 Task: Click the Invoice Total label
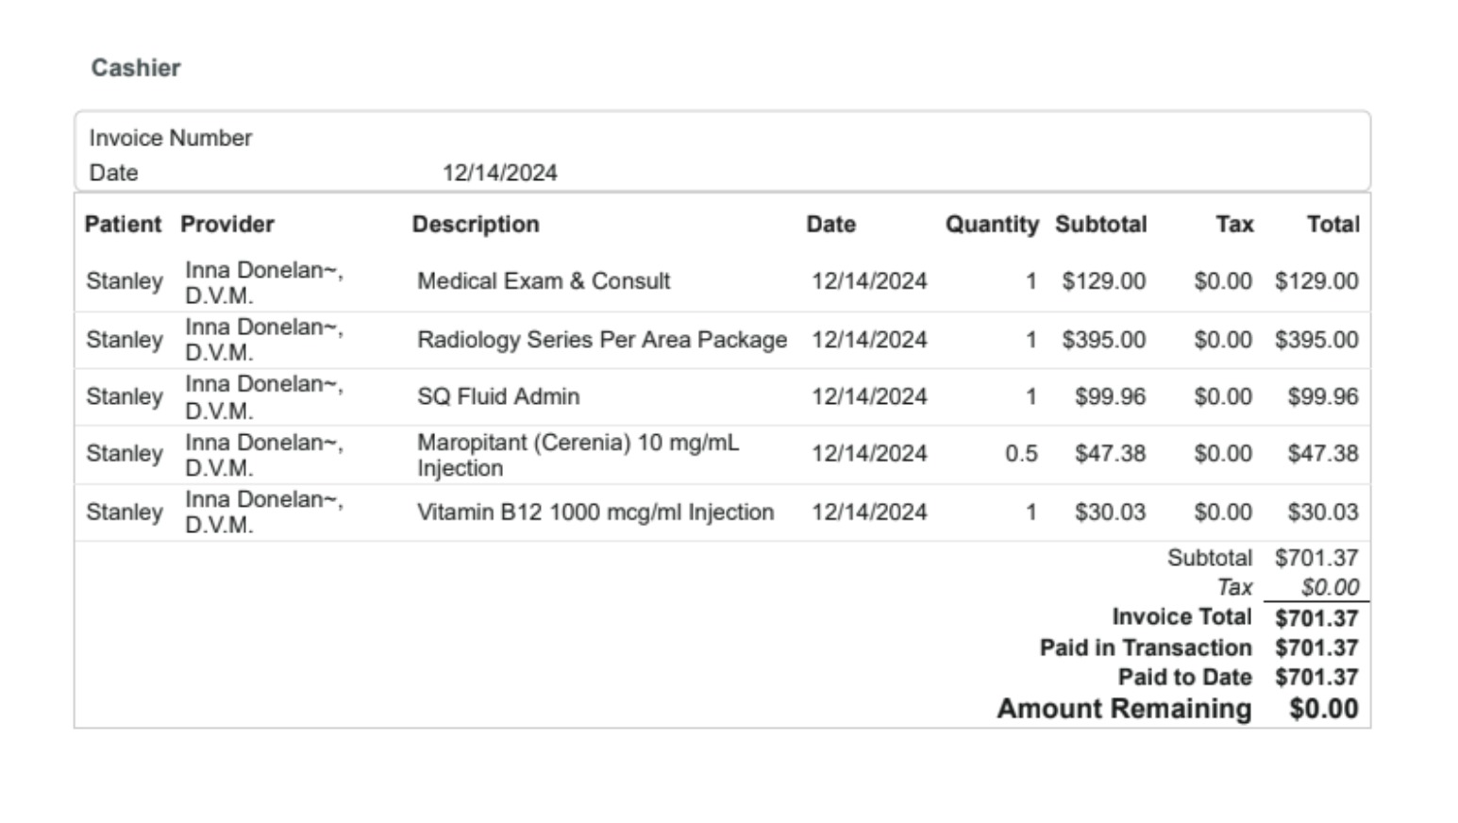click(x=1181, y=617)
